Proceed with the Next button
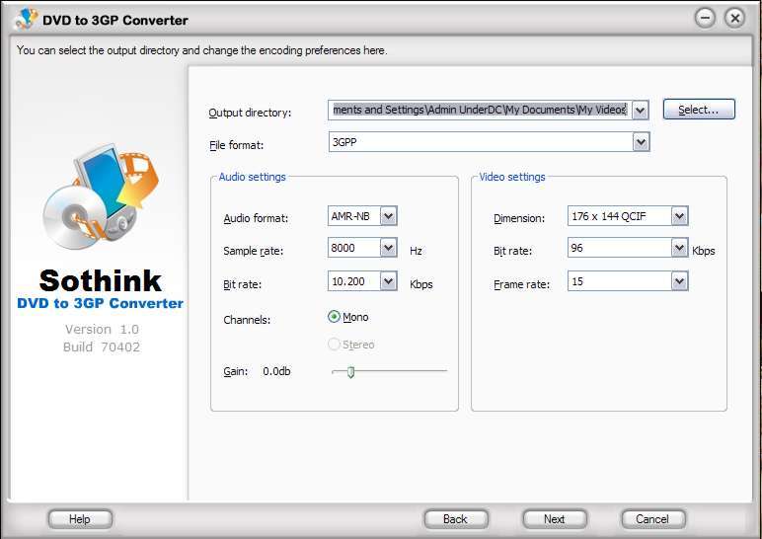Viewport: 762px width, 539px height. (x=555, y=519)
